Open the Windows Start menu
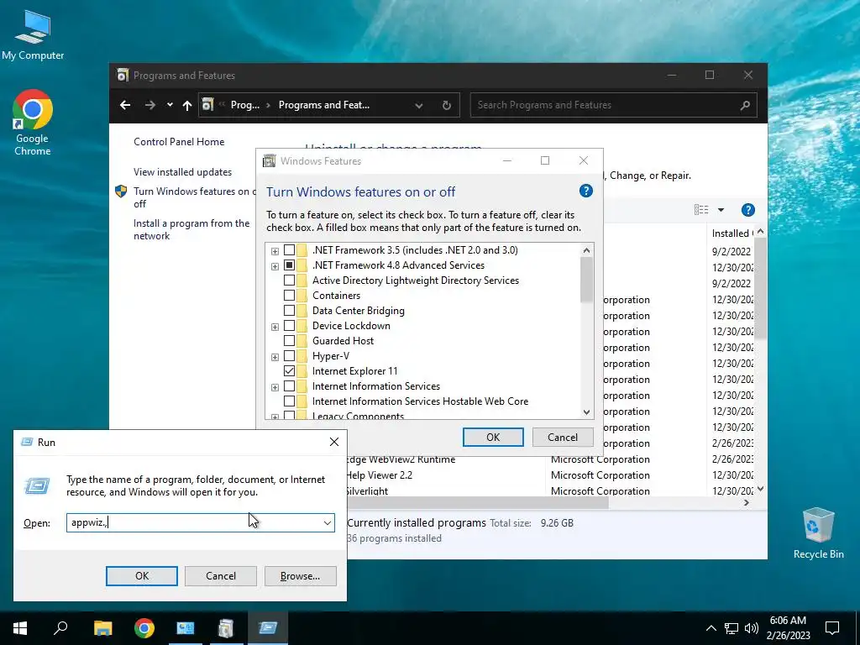Viewport: 860px width, 645px height. (20, 628)
